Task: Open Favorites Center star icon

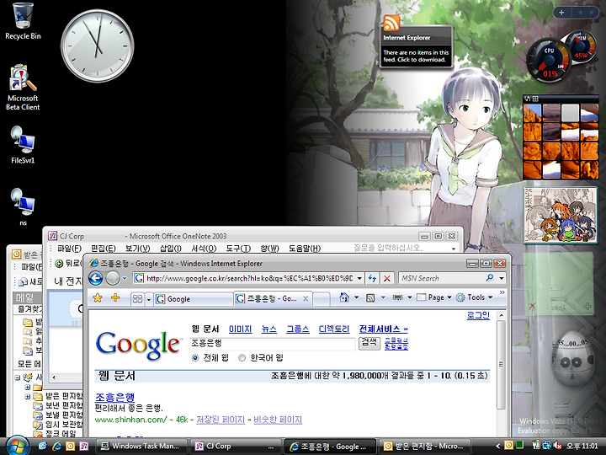Action: [x=98, y=298]
